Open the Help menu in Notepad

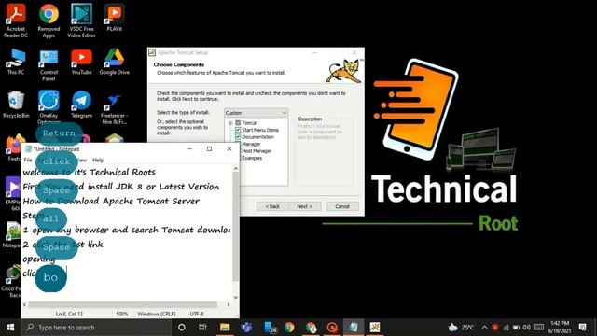[98, 160]
